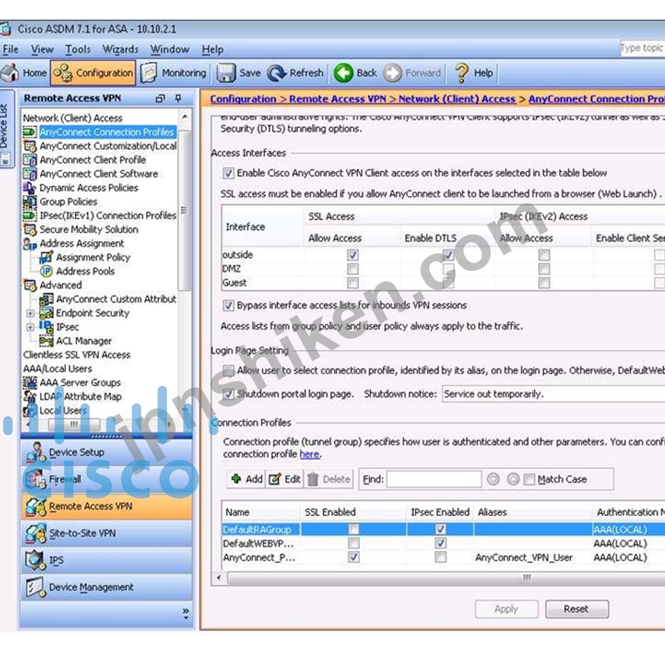
Task: Select Clientless SSL VPN Access
Action: pos(77,355)
